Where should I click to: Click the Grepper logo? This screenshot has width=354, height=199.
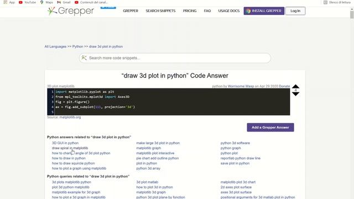pyautogui.click(x=71, y=11)
